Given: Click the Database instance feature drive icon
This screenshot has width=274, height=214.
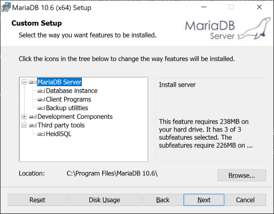Looking at the screenshot, I should pos(41,91).
